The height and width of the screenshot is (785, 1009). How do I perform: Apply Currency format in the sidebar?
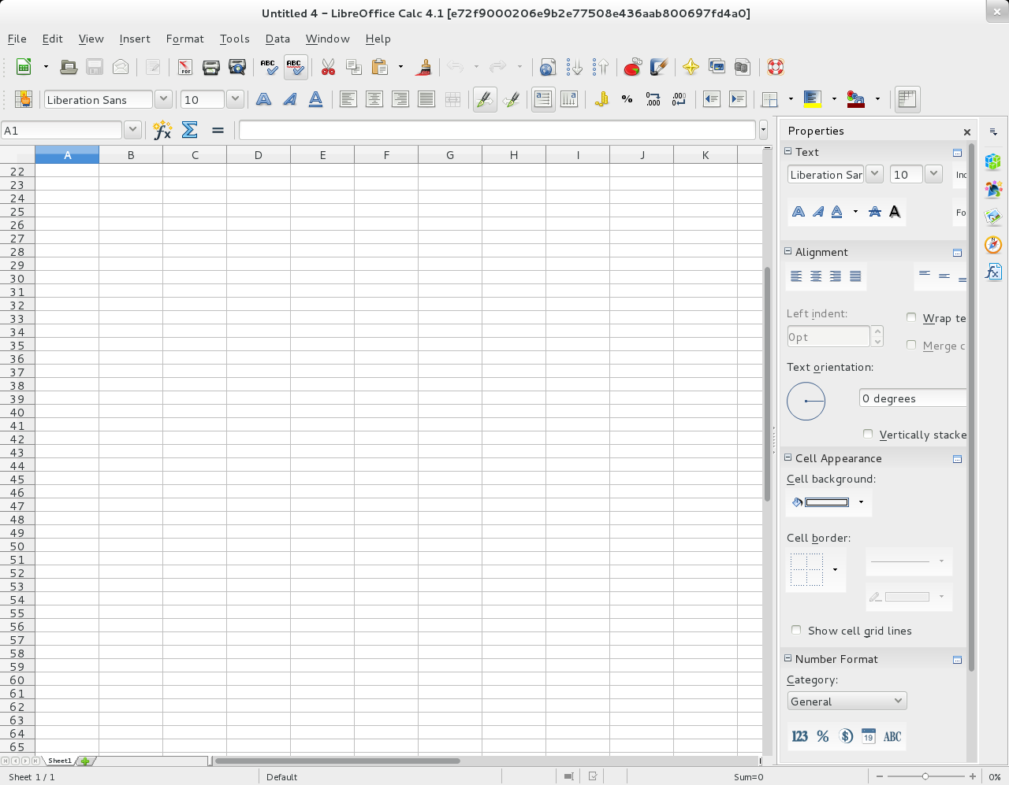point(846,736)
